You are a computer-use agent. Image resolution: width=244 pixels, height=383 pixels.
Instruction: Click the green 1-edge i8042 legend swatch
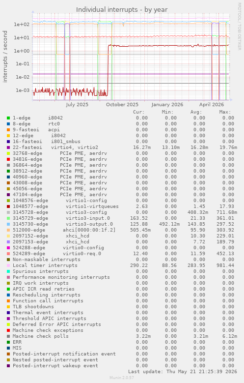[x=8, y=118]
